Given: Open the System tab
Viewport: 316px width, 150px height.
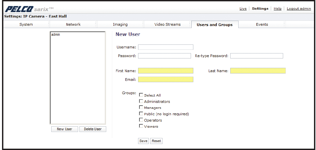Looking at the screenshot, I should tap(26, 24).
